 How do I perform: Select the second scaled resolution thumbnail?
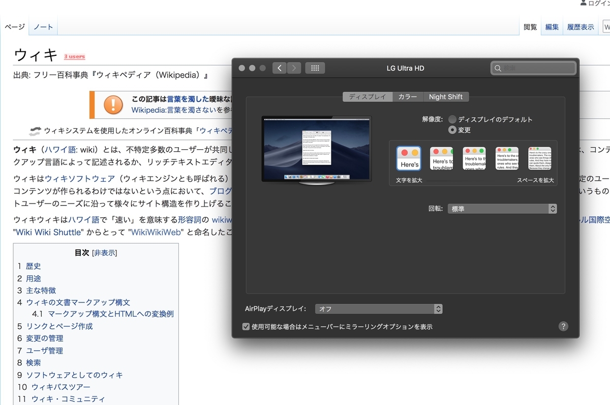pyautogui.click(x=442, y=158)
